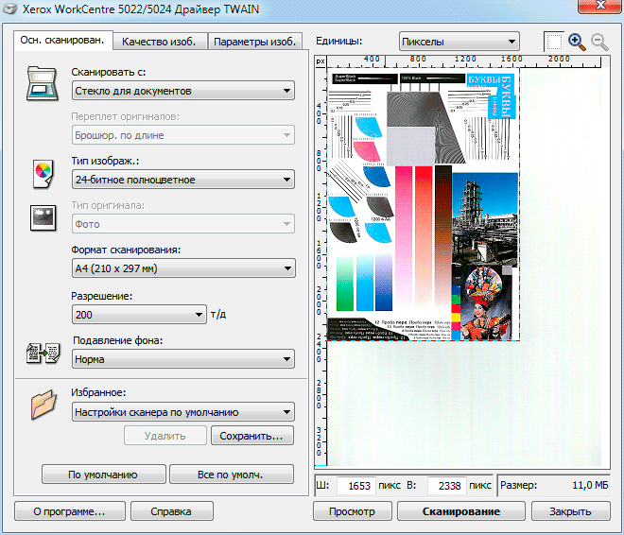Switch to the 'Параметры изоб.' tab

tap(254, 42)
